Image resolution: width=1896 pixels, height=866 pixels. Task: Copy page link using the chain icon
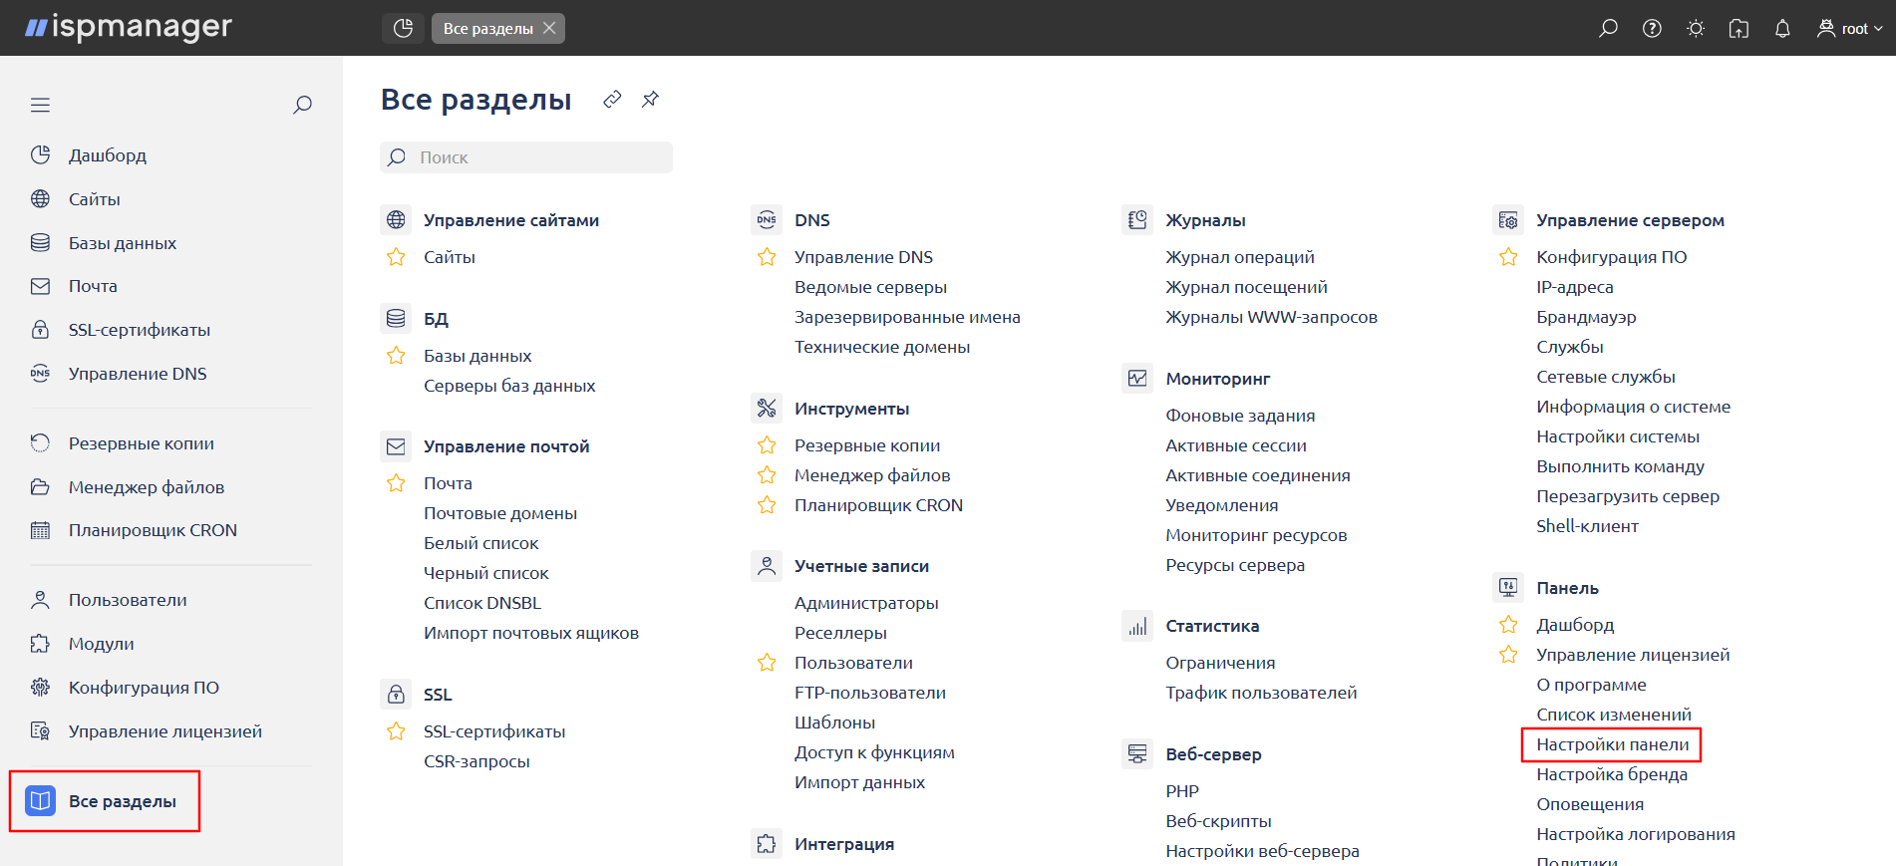(x=612, y=99)
